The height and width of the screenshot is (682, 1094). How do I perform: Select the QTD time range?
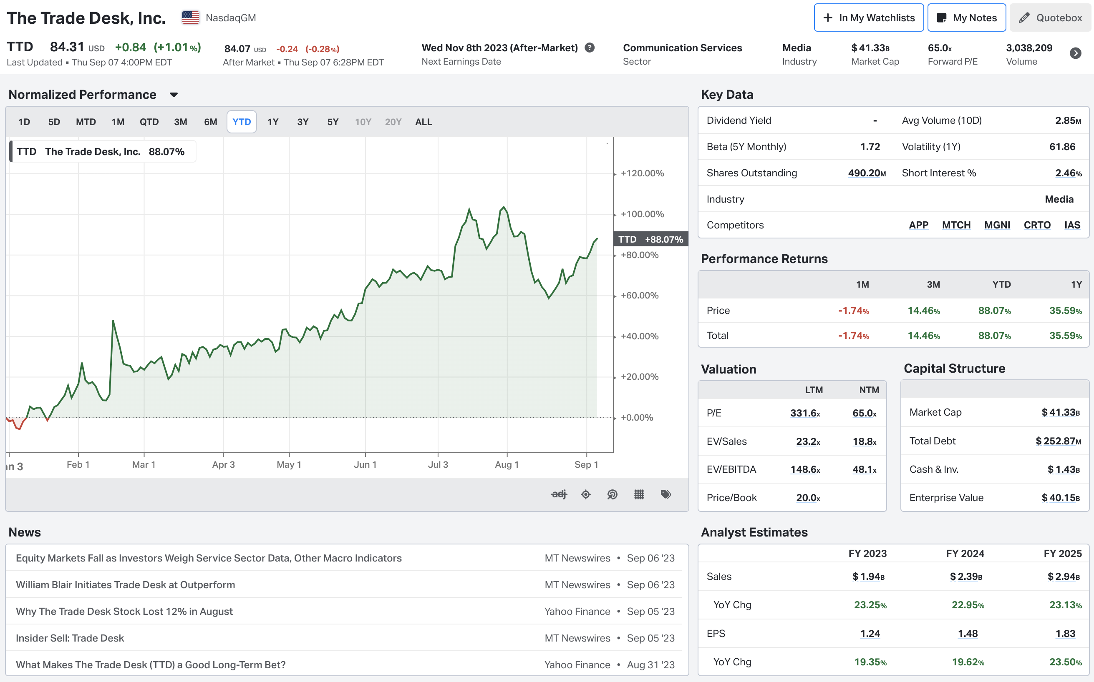pyautogui.click(x=149, y=122)
